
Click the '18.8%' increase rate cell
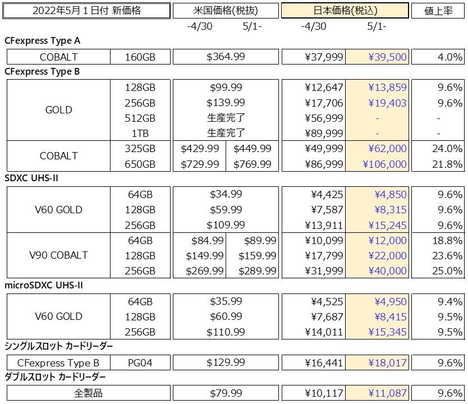click(447, 241)
